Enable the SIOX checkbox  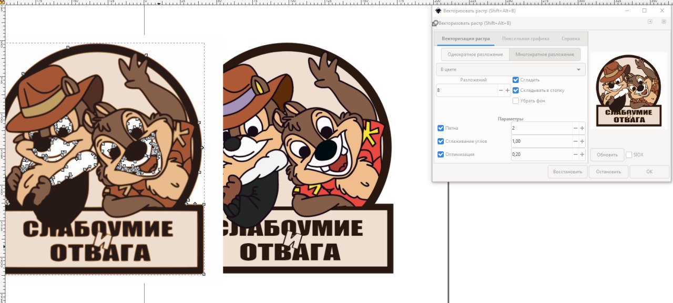click(629, 155)
